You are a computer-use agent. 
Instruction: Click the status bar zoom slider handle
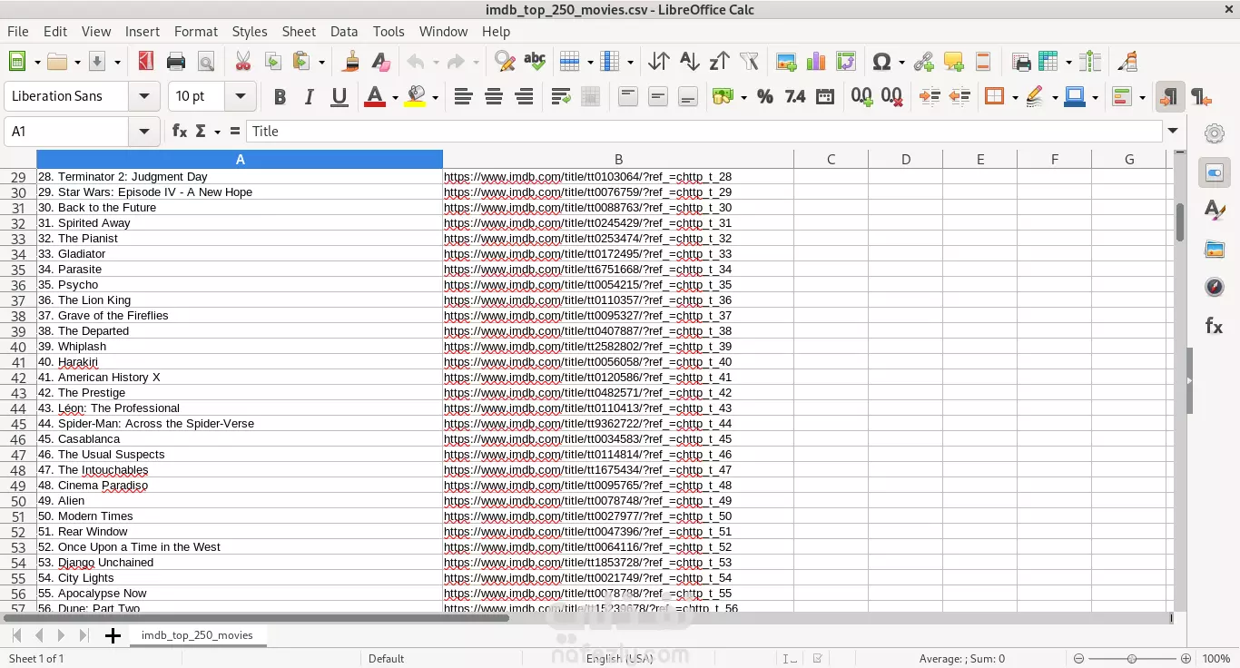click(1131, 659)
